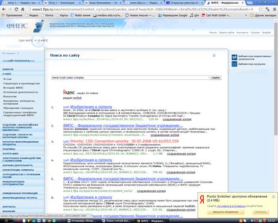The width and height of the screenshot is (278, 223).
Task: Open result 4 Изобретения к патенту
Action: coord(91,160)
